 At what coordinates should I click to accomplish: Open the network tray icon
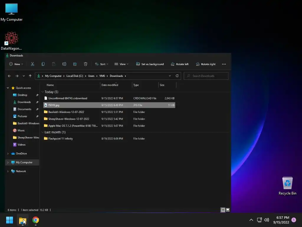click(x=259, y=220)
